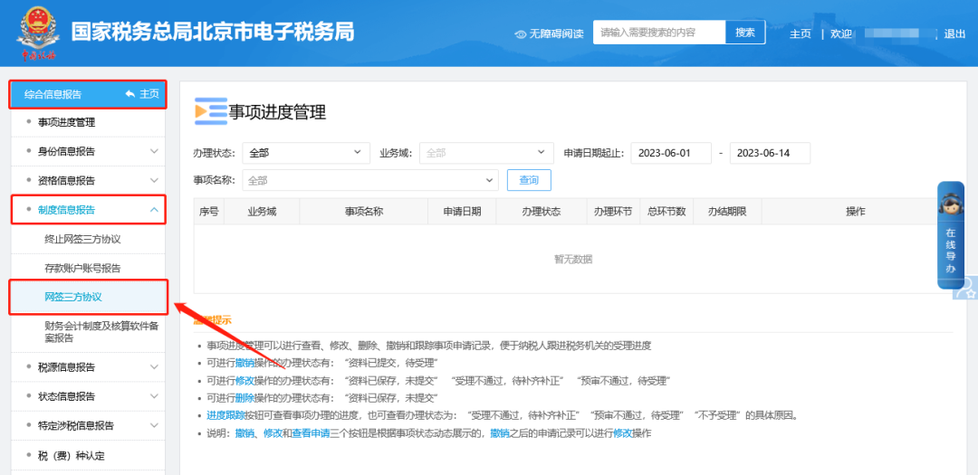Image resolution: width=978 pixels, height=475 pixels.
Task: Expand 特定涉税信息报告 chevron
Action: tap(154, 426)
